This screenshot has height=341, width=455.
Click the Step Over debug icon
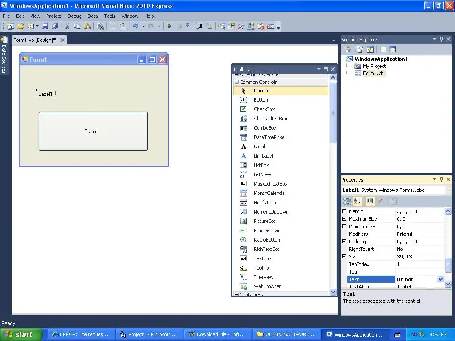pyautogui.click(x=199, y=26)
